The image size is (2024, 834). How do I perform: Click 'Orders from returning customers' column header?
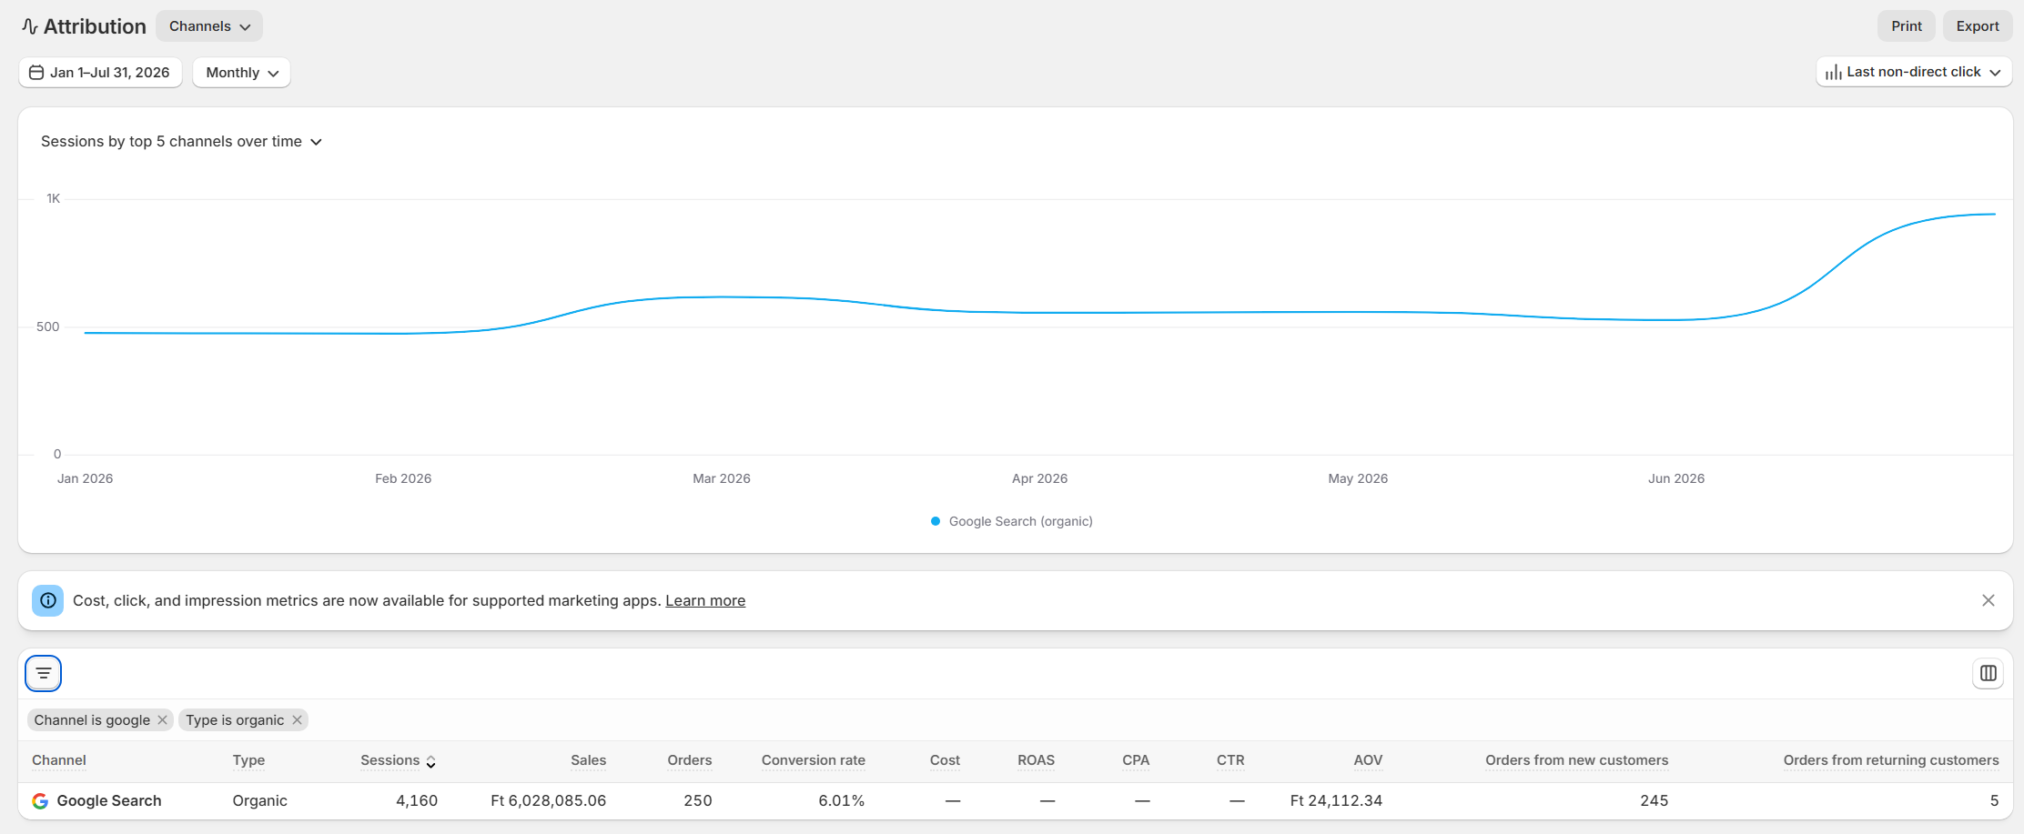(1891, 760)
